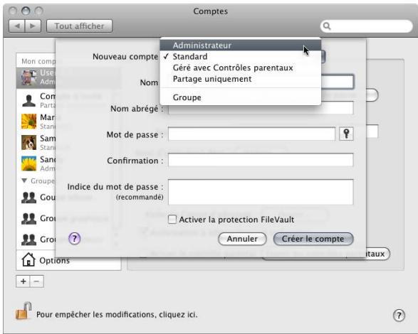Remove the account with the minus button
This screenshot has height=334, width=418.
tap(37, 281)
